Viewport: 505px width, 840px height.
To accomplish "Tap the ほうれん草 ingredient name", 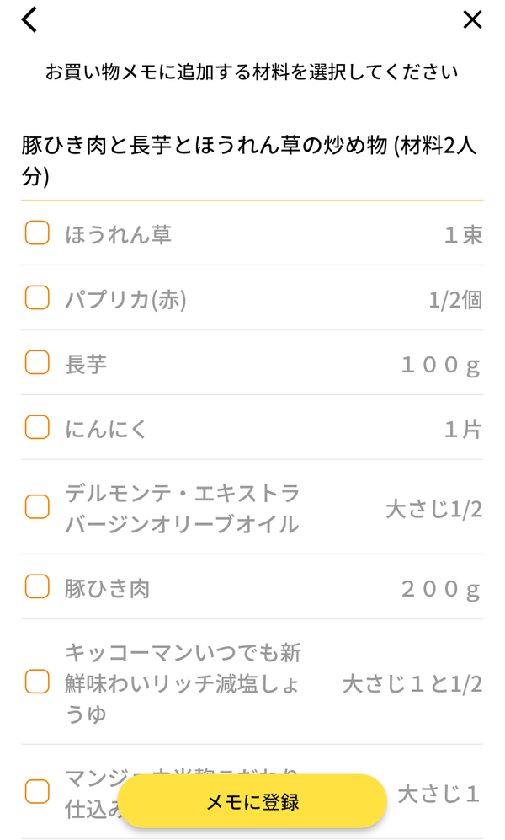I will (x=118, y=234).
